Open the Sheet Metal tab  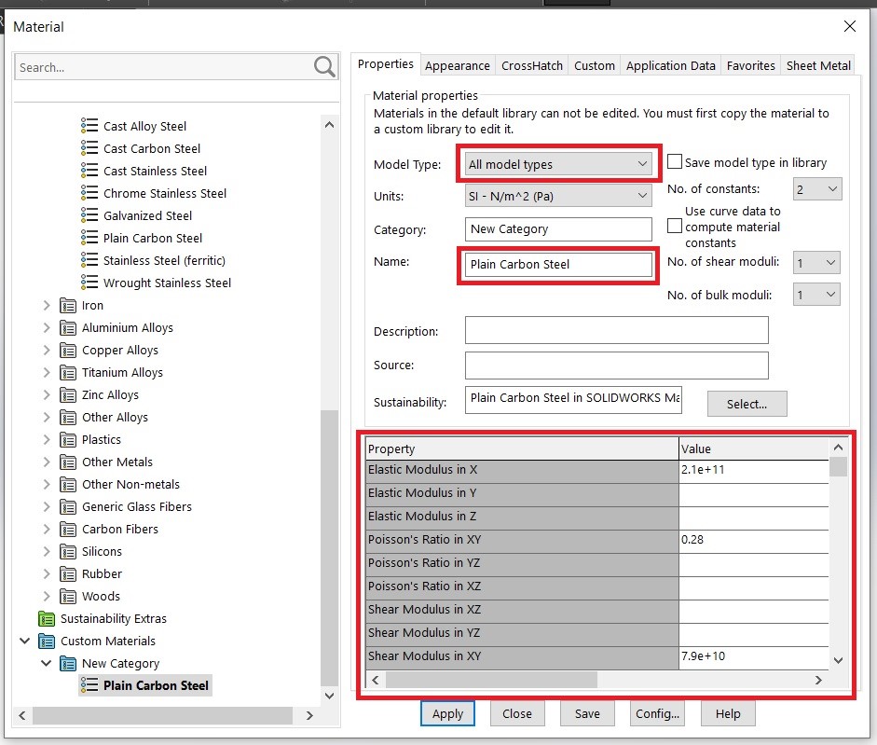[818, 65]
